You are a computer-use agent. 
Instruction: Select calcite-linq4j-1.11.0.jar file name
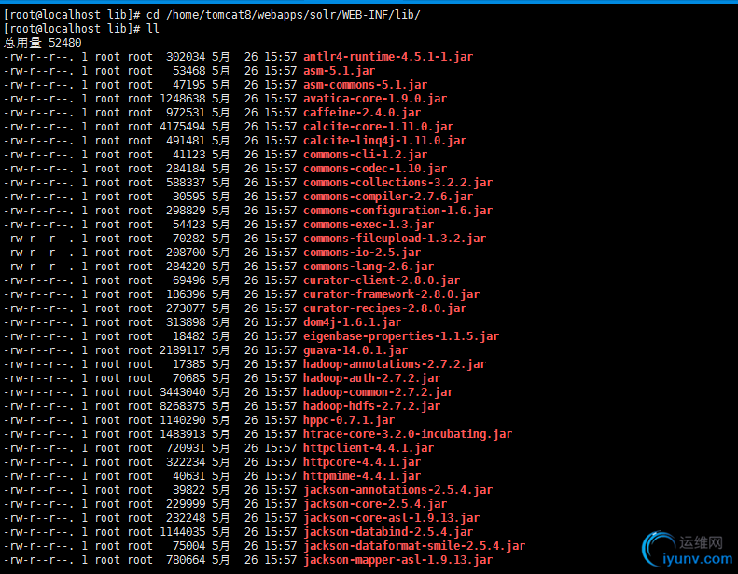coord(384,141)
